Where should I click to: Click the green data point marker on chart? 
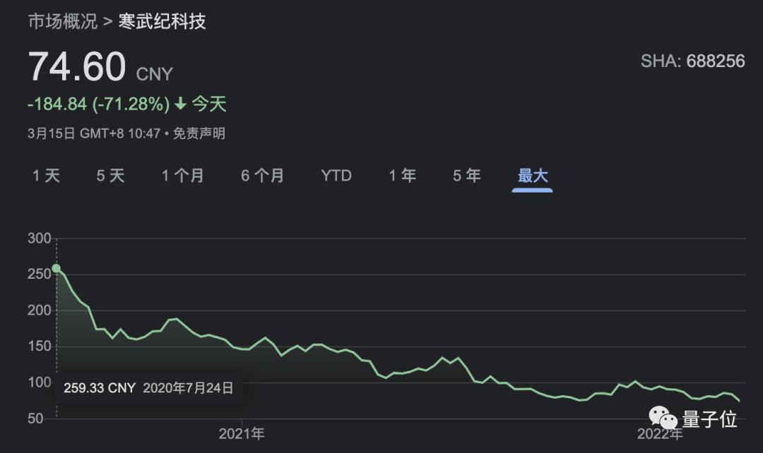pyautogui.click(x=57, y=268)
